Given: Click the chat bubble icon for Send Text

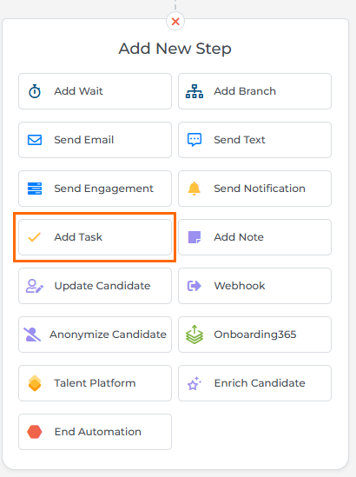Looking at the screenshot, I should [x=194, y=140].
